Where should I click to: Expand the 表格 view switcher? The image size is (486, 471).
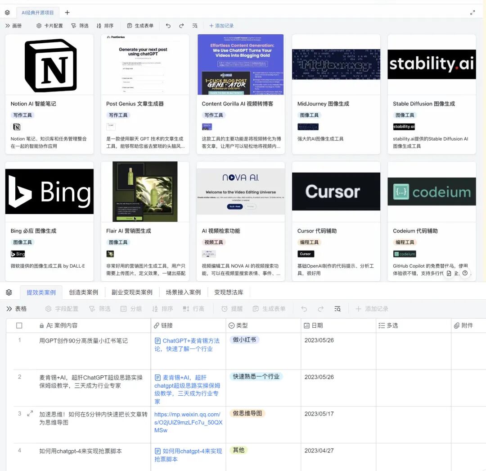pyautogui.click(x=17, y=309)
